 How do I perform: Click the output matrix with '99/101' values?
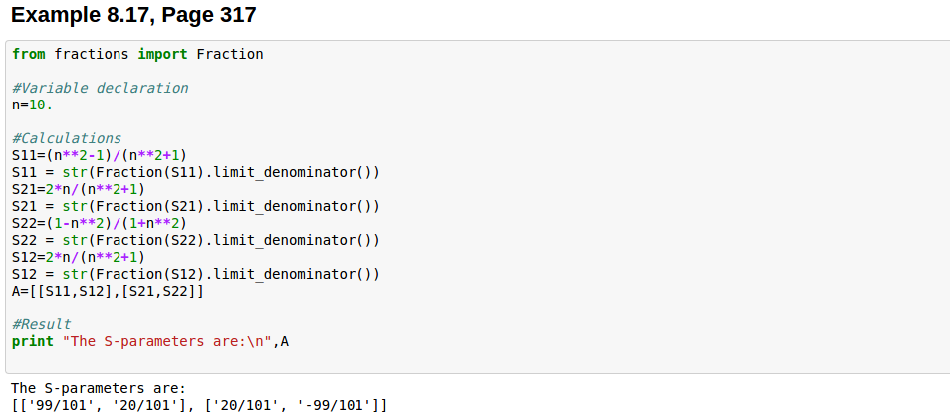coord(199,405)
